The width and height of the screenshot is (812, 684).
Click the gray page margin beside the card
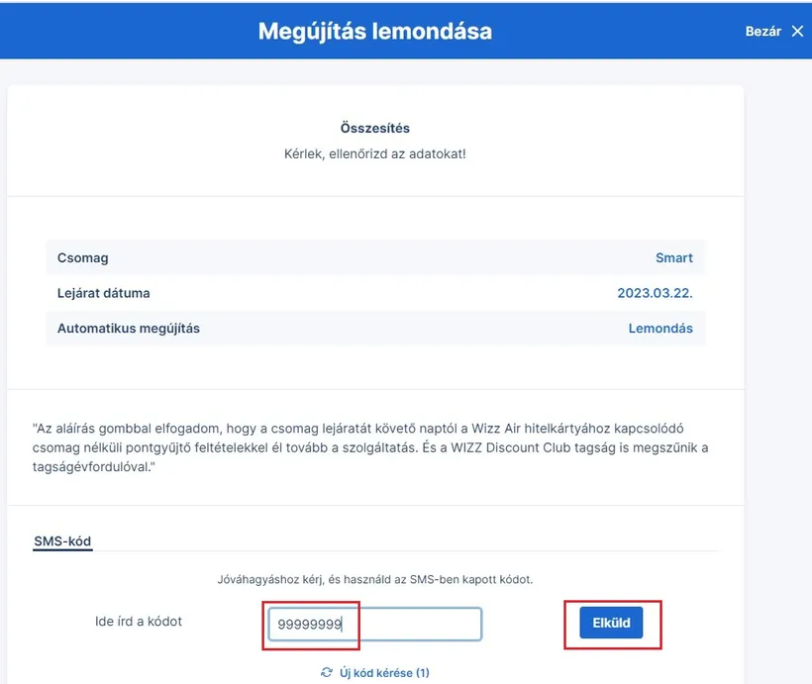point(777,297)
